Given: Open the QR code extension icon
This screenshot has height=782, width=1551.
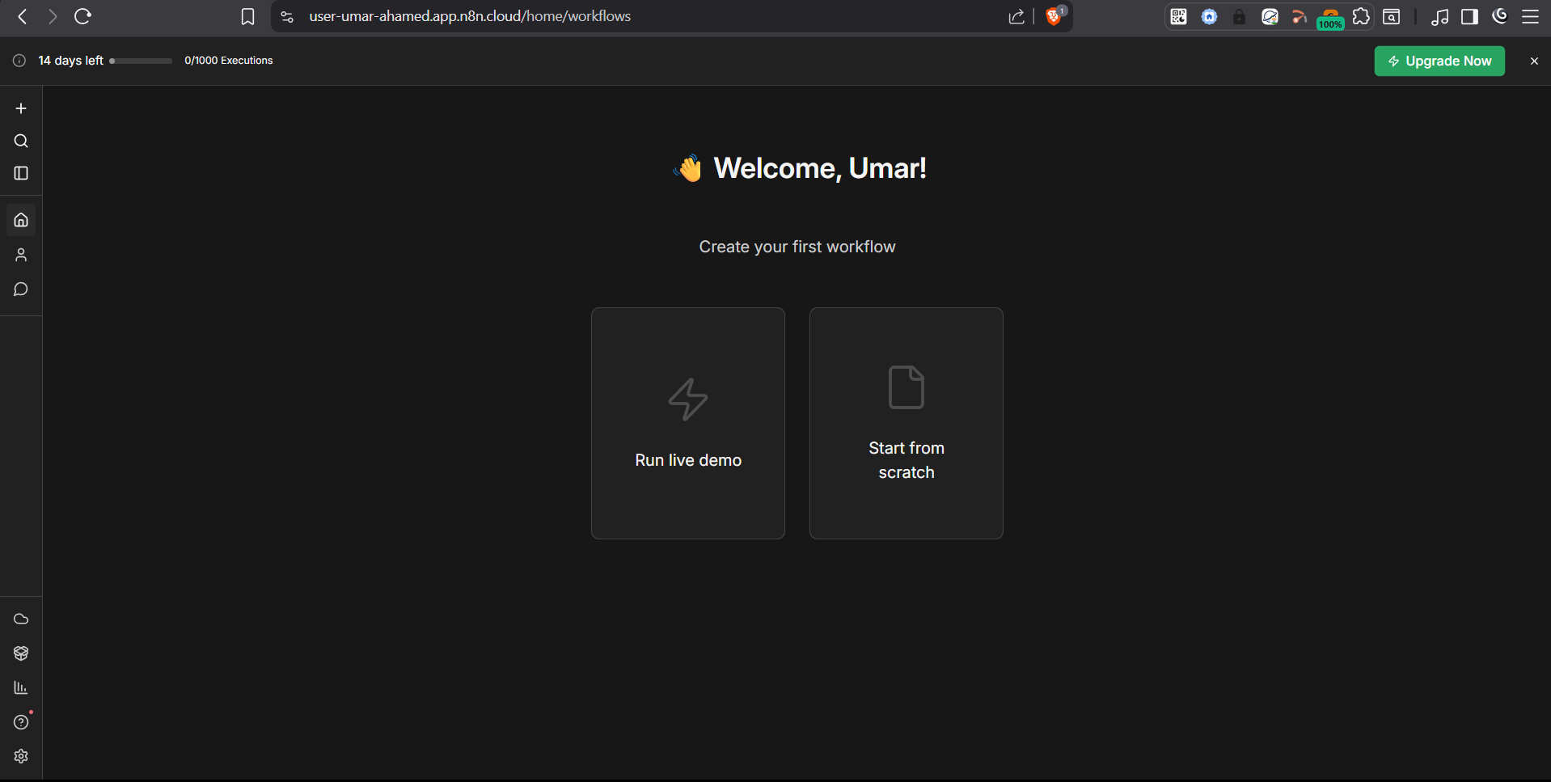Looking at the screenshot, I should tap(1179, 16).
